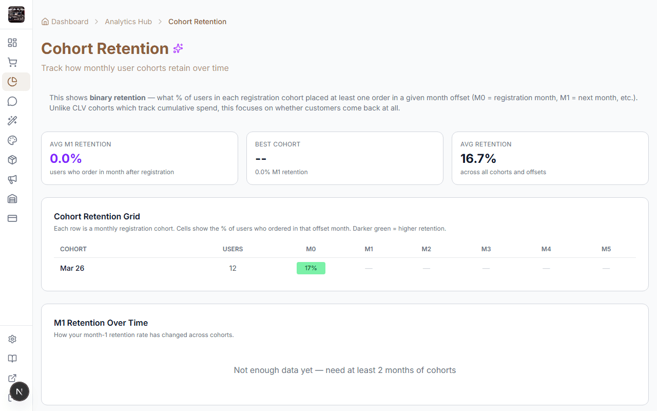The image size is (657, 411).
Task: Select the magic wand icon in the sidebar
Action: point(12,121)
